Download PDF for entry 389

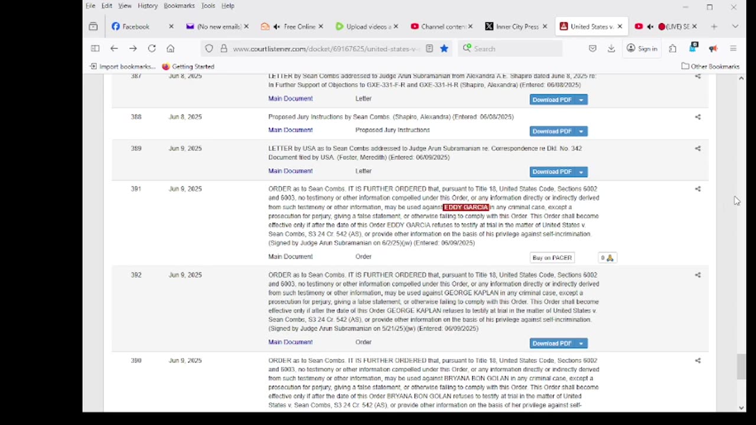[552, 172]
